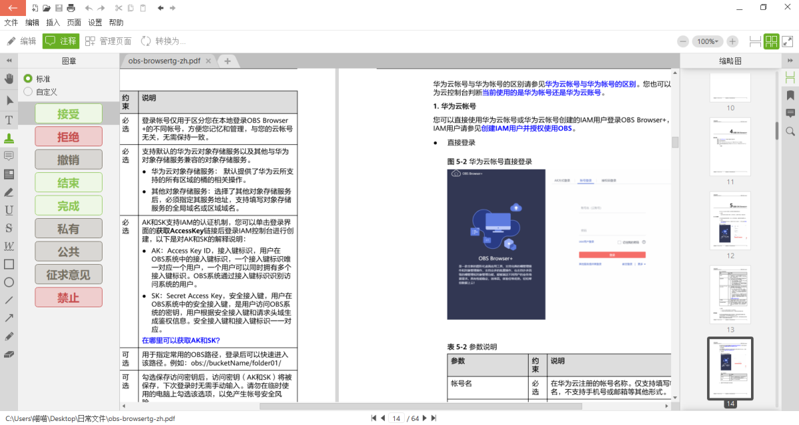Viewport: 799px width, 425px height.
Task: Click the Open file folder icon
Action: tap(47, 8)
